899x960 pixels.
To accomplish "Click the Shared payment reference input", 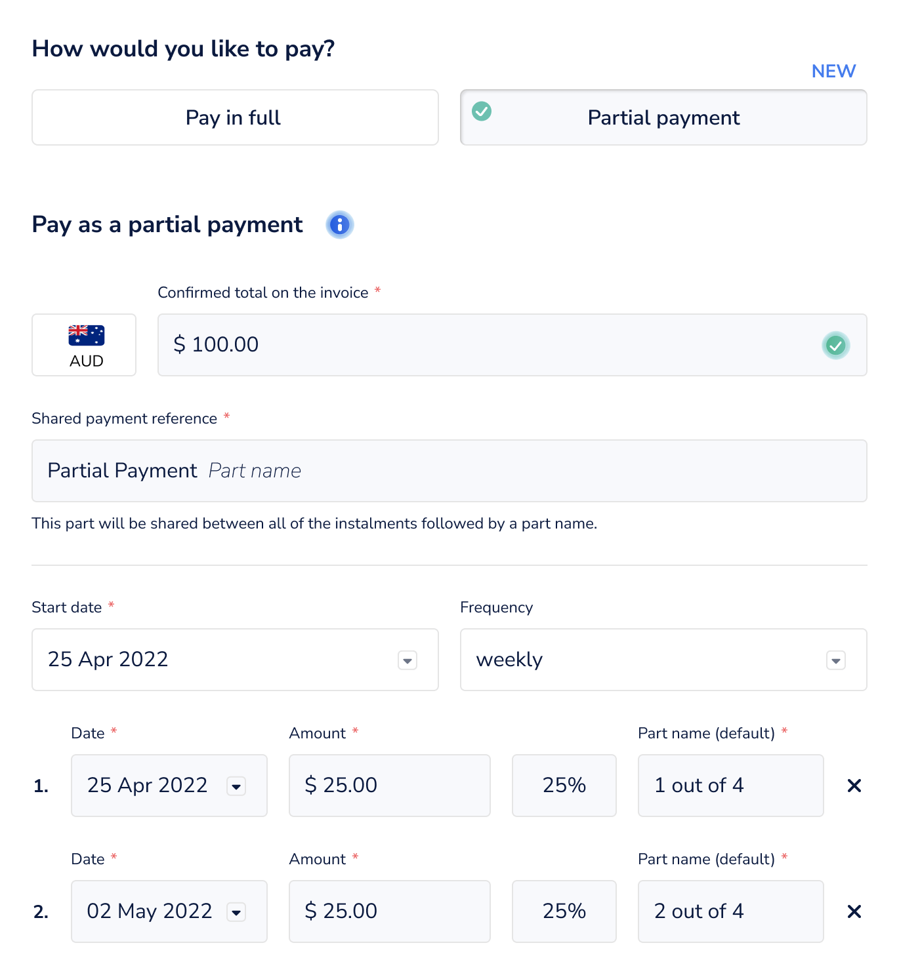I will [449, 471].
